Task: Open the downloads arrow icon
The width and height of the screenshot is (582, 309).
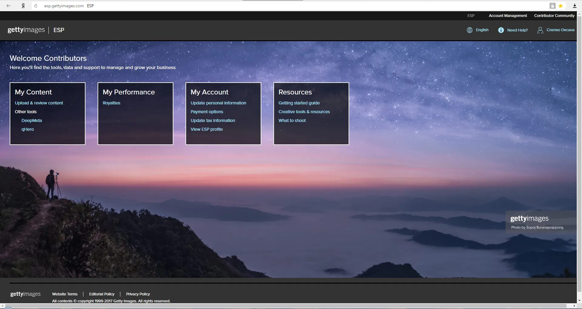Action: 574,6
